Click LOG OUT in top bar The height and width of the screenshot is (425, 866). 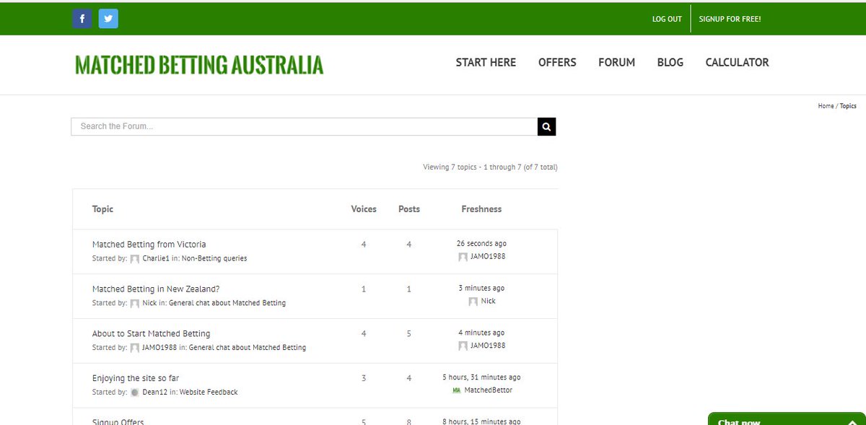[667, 19]
